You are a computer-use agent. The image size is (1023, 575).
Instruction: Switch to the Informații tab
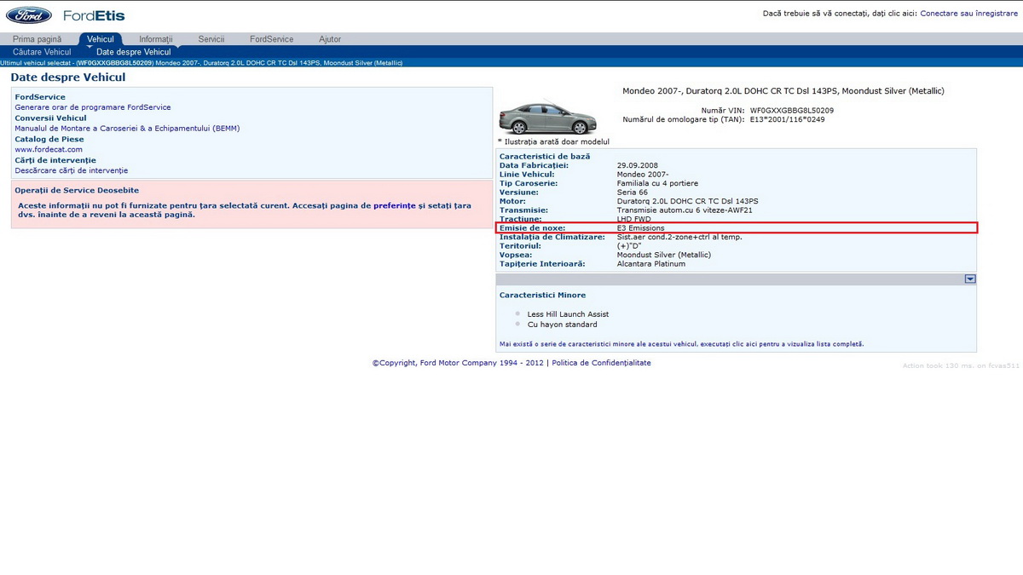click(x=155, y=39)
